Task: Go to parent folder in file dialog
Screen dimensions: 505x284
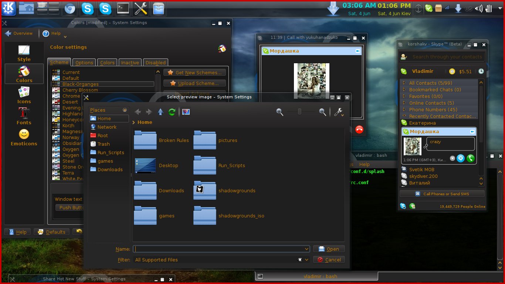Action: click(160, 112)
